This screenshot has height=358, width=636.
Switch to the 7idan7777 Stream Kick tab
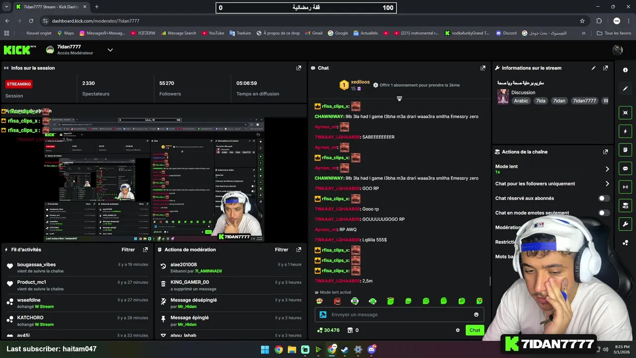click(51, 7)
